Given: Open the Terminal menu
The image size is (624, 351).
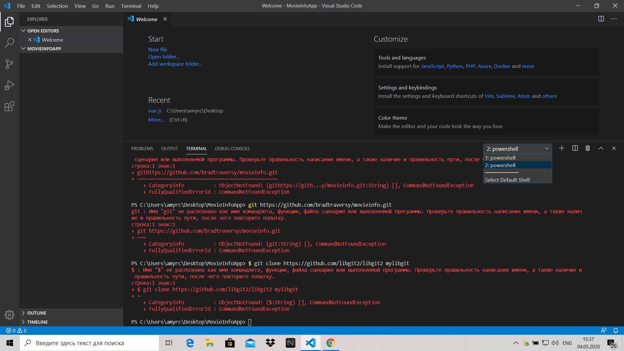Looking at the screenshot, I should [x=131, y=6].
